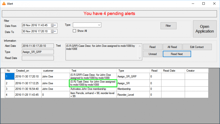Click the Type information field Assign_SR_GRP
Screen dimensions: 220x124
(38, 52)
